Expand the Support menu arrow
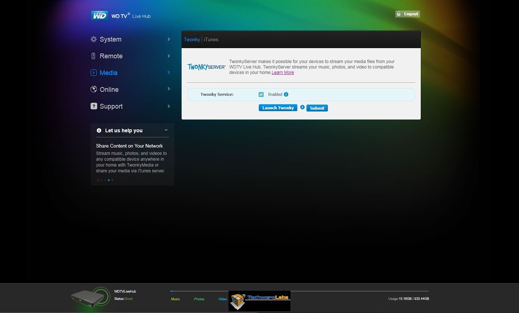 point(169,106)
